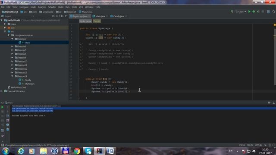Open the VCS menu

[81, 7]
